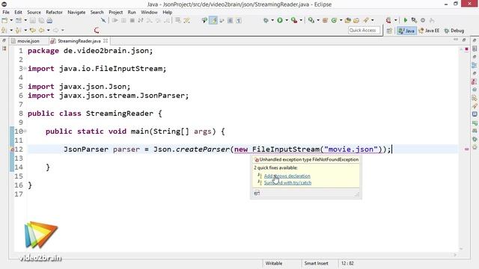Open the New Java Class dropdown arrow
This screenshot has width=479, height=269.
pos(341,20)
